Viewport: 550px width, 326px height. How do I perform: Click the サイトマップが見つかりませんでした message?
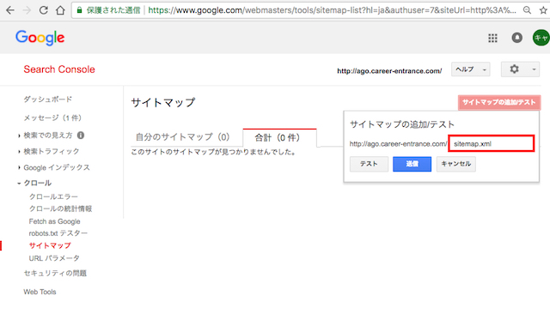point(214,153)
